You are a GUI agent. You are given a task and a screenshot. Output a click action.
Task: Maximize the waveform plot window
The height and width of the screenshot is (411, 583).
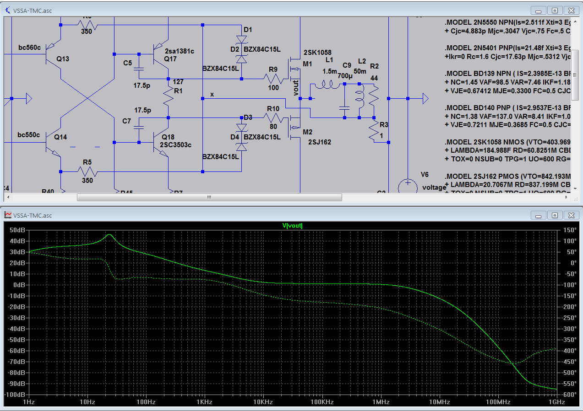pos(555,215)
